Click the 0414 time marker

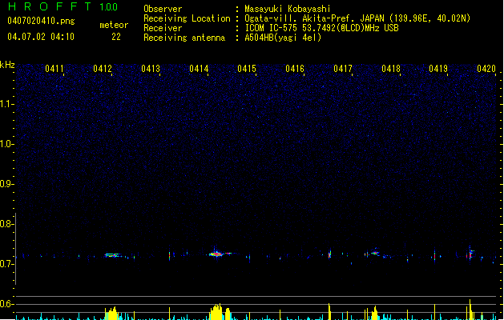pos(199,69)
